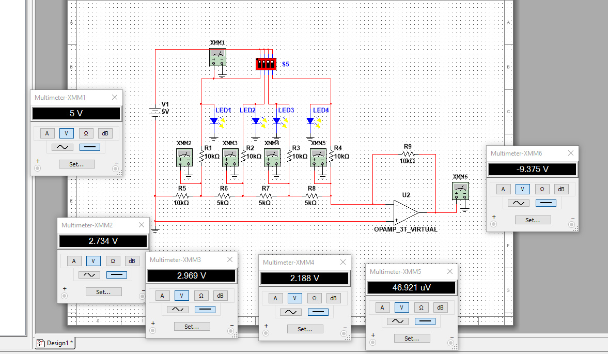Click the 46.921 uV readout in Multimeter-XMM5
608x354 pixels.
coord(411,287)
